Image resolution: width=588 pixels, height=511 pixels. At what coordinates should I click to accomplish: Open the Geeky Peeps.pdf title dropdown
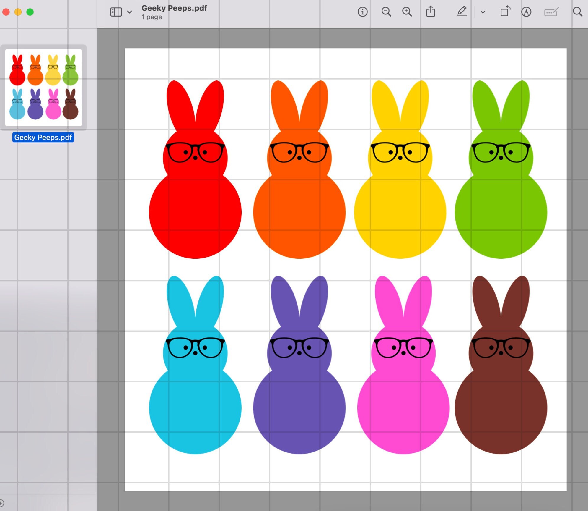click(174, 8)
